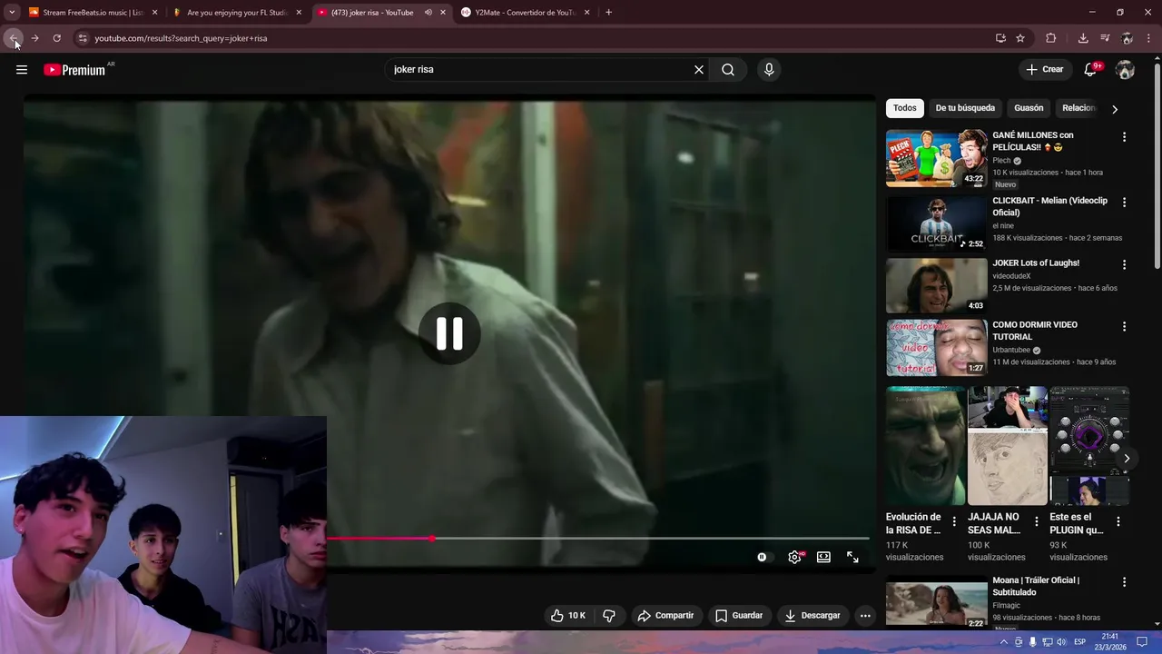Reload the current page
The height and width of the screenshot is (654, 1162).
click(56, 38)
